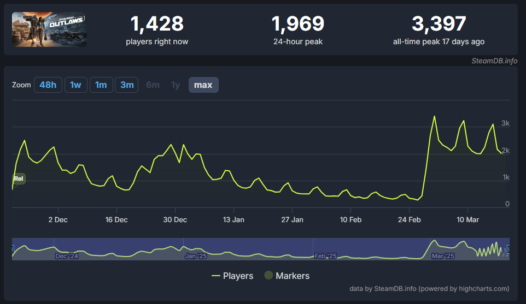Click Dec '24 label in navigator
The height and width of the screenshot is (304, 526).
67,256
